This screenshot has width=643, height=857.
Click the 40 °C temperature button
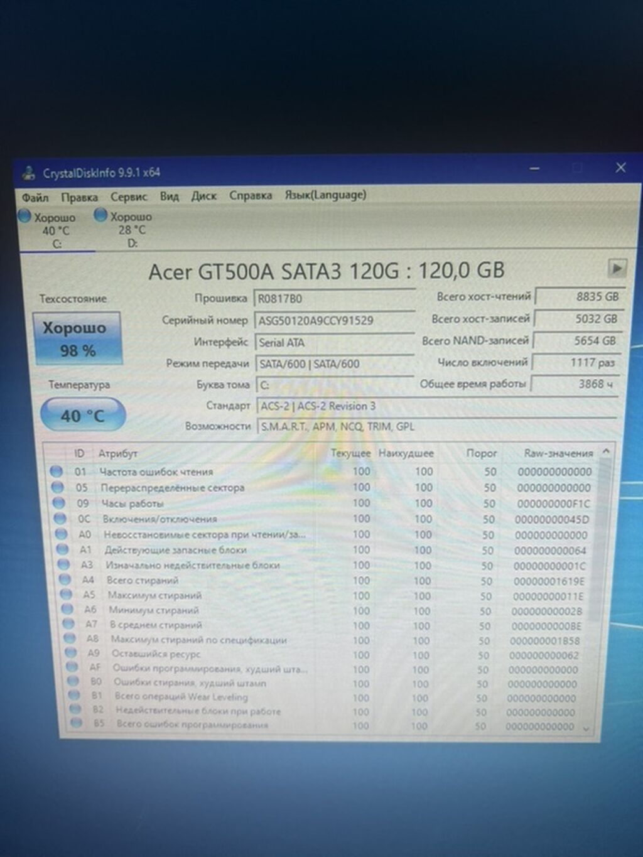(x=82, y=415)
